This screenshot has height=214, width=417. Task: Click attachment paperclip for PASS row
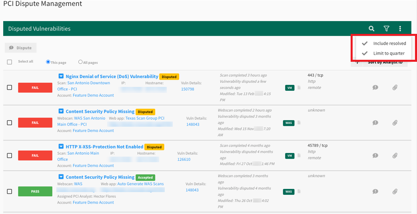point(395,192)
